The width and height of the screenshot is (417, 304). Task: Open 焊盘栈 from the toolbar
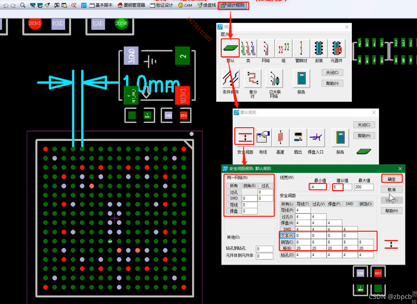pyautogui.click(x=206, y=5)
